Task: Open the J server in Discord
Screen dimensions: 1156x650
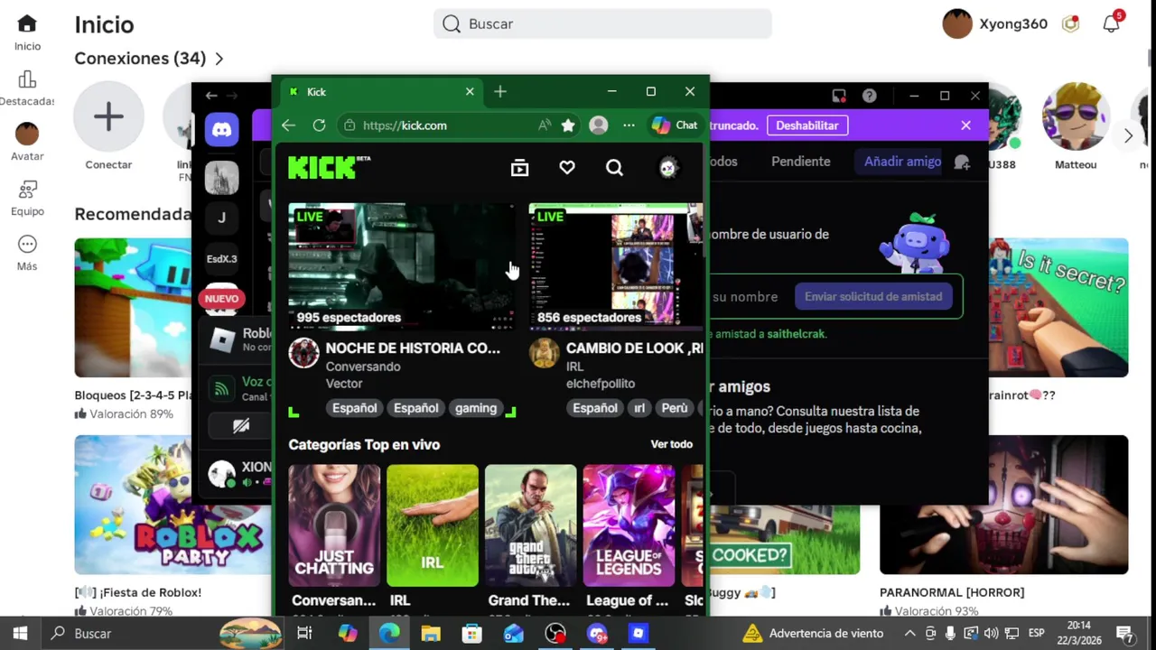Action: (x=221, y=218)
